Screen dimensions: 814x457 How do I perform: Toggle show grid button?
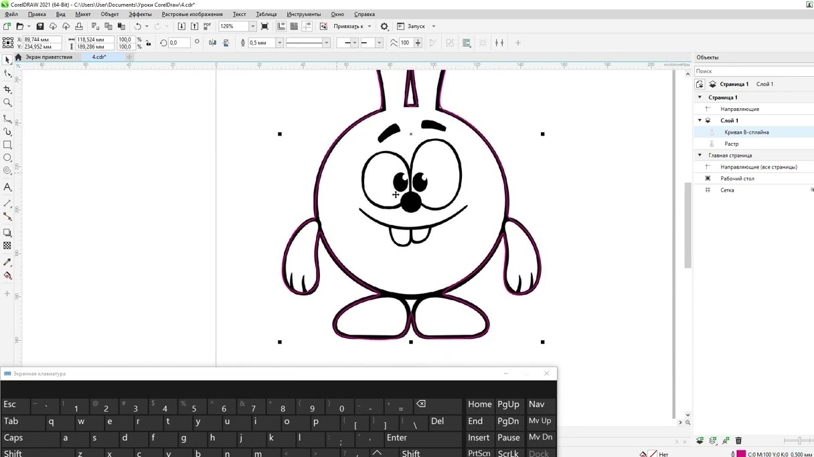pos(294,26)
